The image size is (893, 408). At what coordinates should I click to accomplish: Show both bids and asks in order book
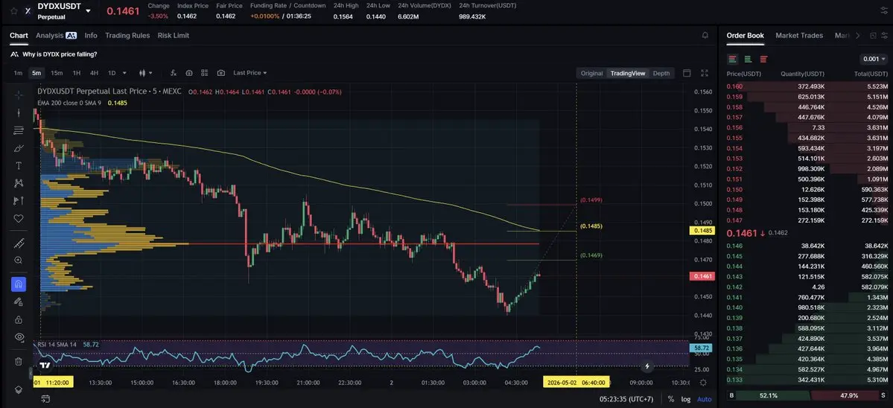coord(732,59)
